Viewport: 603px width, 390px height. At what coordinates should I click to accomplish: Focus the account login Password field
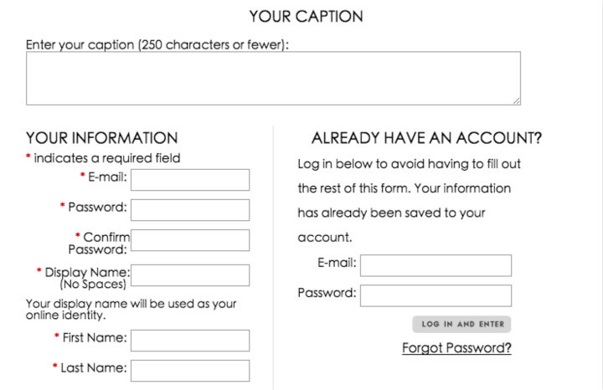(435, 295)
